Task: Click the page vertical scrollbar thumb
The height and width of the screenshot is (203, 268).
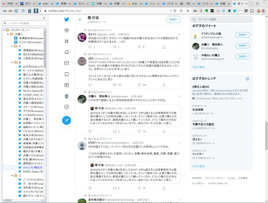Action: click(266, 136)
